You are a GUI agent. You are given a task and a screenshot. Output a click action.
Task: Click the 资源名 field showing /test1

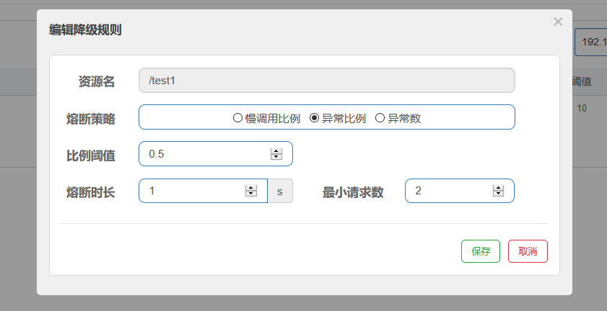click(326, 81)
